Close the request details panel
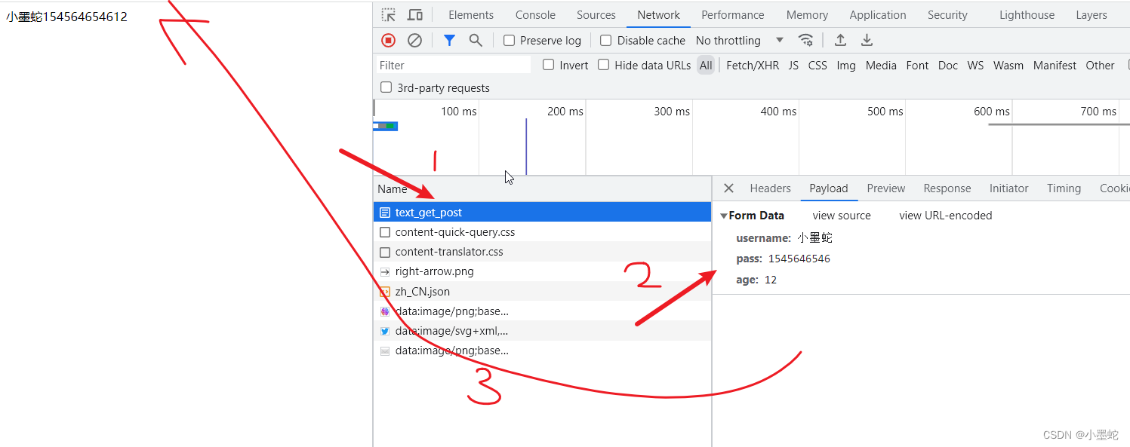Screen dimensions: 1130x447 click(x=728, y=188)
